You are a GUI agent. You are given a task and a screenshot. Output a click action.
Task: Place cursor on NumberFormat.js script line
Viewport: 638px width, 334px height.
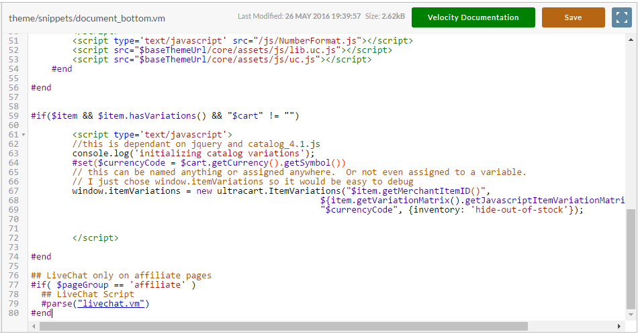pos(242,41)
